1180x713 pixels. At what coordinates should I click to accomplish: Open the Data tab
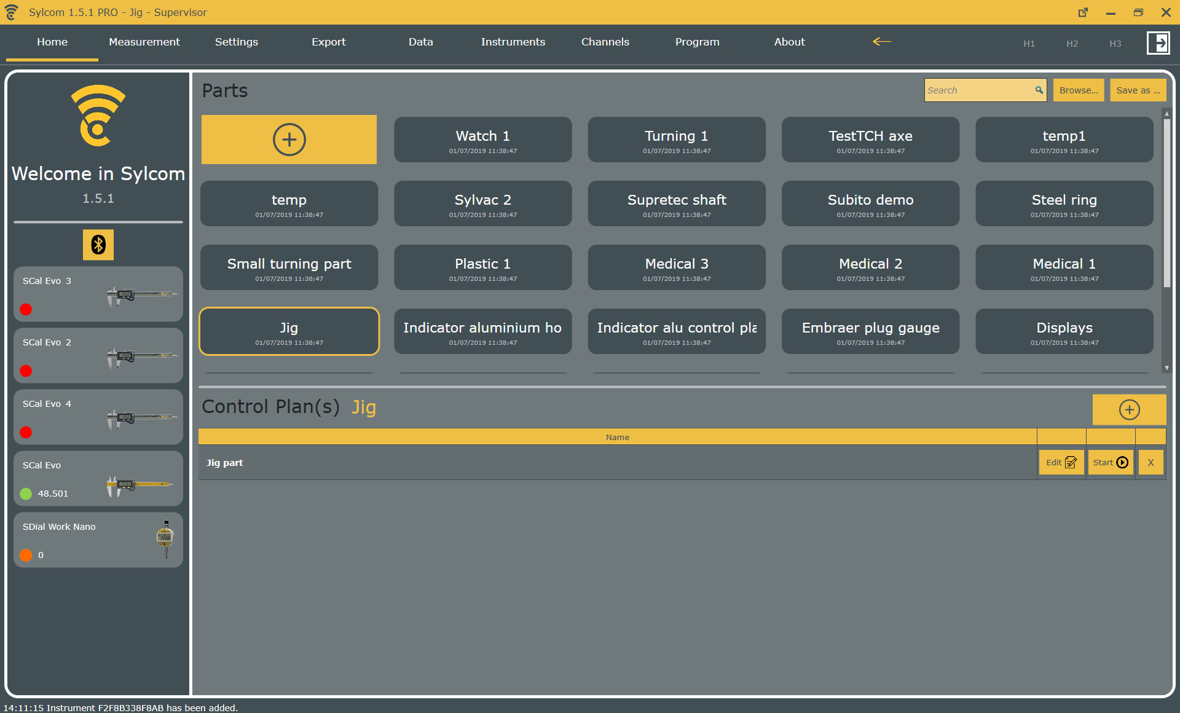[x=421, y=42]
